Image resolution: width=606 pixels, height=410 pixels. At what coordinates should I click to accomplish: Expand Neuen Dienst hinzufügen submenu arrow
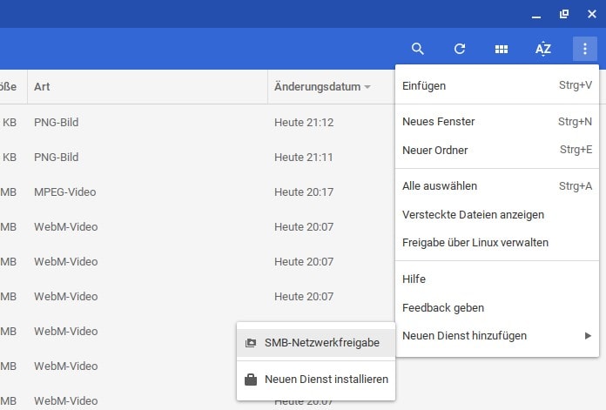588,336
